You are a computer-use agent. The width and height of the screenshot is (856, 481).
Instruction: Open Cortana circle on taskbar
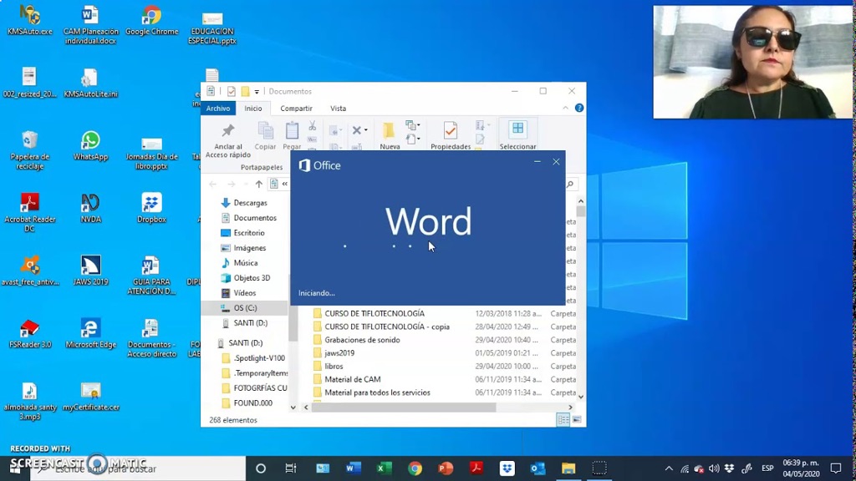261,468
